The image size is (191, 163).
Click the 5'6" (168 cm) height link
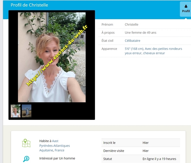coord(134,49)
